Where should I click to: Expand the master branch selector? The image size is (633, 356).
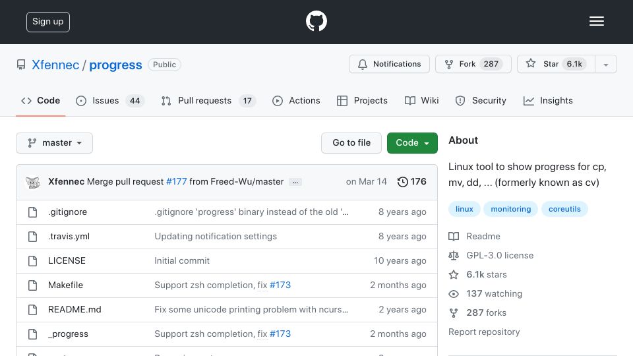click(x=55, y=143)
